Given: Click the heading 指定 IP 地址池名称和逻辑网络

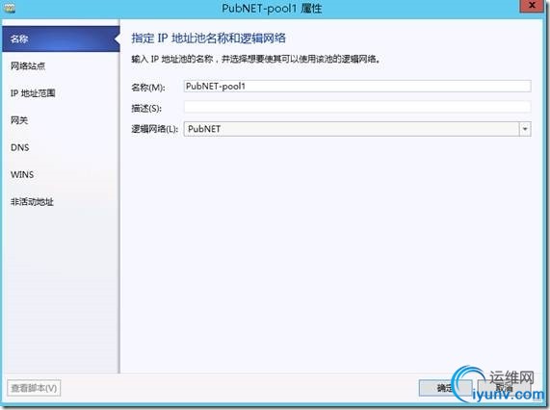Looking at the screenshot, I should pyautogui.click(x=209, y=38).
